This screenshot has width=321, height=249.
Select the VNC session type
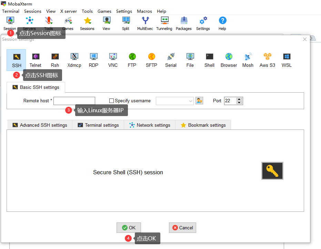(113, 60)
